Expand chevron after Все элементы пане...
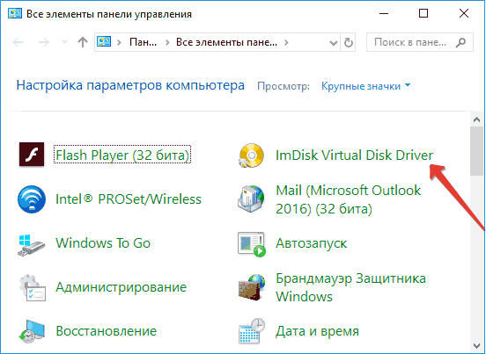This screenshot has width=486, height=354. pyautogui.click(x=286, y=42)
